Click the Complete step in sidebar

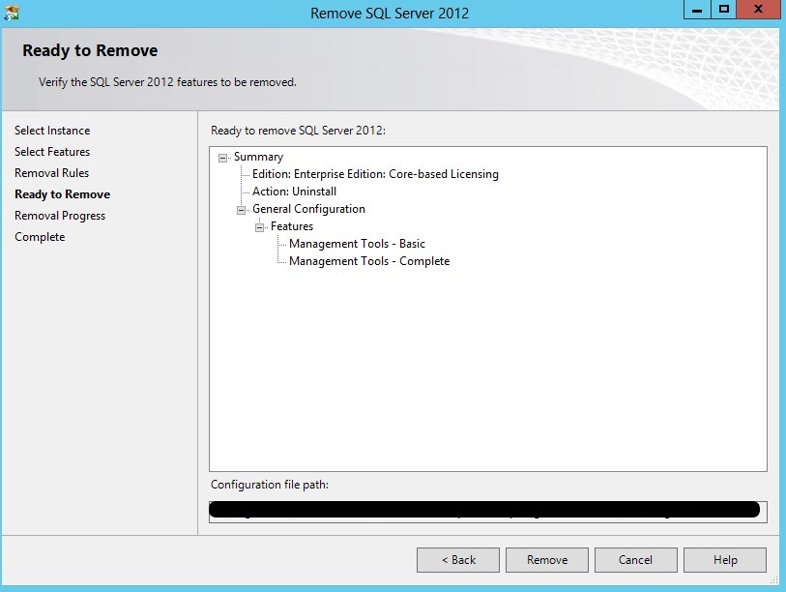point(40,237)
